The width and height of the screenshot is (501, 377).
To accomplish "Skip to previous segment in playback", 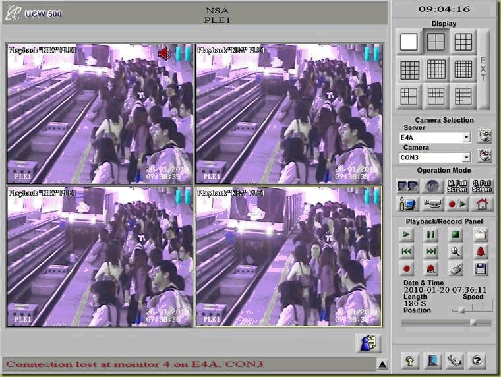I will click(x=407, y=252).
